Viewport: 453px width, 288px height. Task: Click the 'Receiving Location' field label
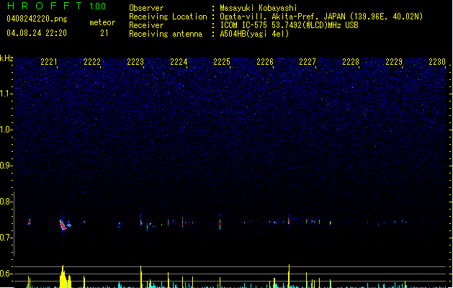(168, 17)
